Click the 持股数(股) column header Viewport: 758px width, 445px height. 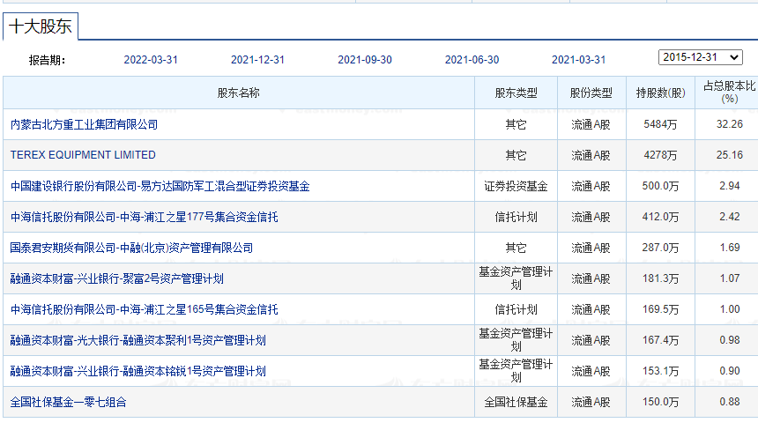[660, 93]
